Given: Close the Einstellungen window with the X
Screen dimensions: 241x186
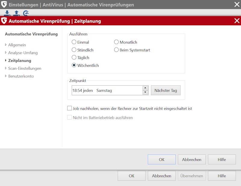Looking at the screenshot, I should [x=237, y=5].
